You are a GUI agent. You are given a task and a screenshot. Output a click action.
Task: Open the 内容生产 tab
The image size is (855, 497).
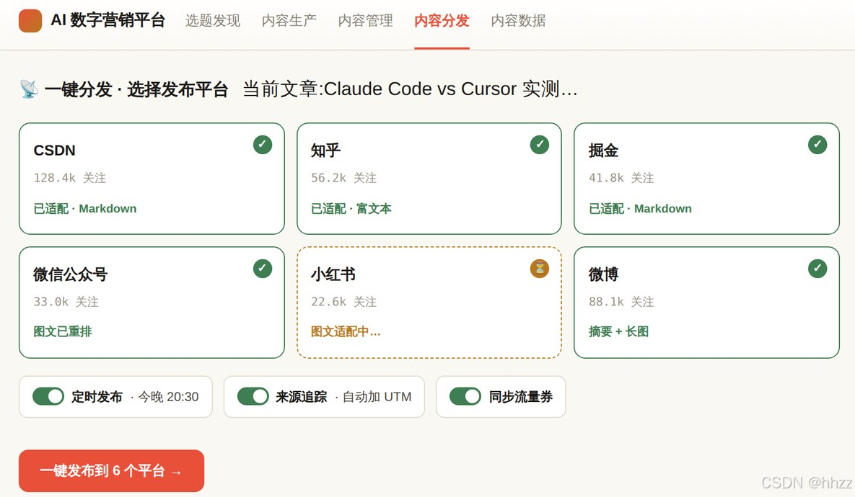(289, 21)
